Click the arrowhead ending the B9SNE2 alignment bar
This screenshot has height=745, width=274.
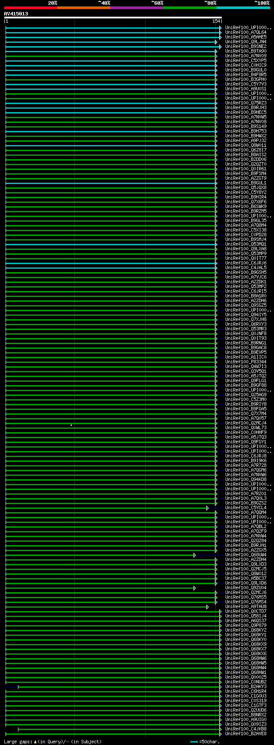coord(220,47)
